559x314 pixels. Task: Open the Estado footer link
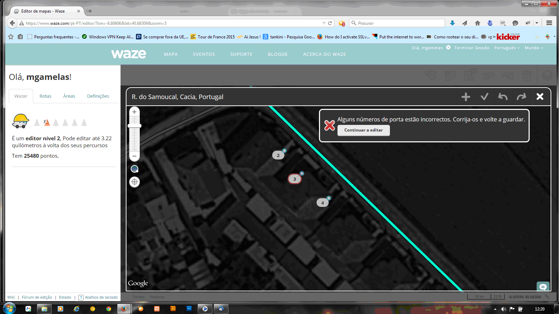tap(65, 297)
